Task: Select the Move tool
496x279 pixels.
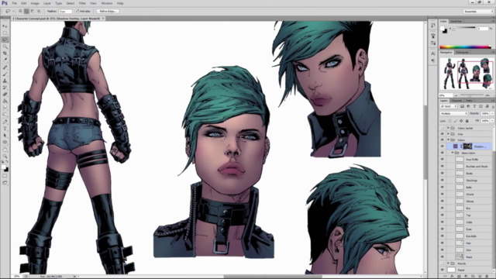Action: click(x=5, y=26)
